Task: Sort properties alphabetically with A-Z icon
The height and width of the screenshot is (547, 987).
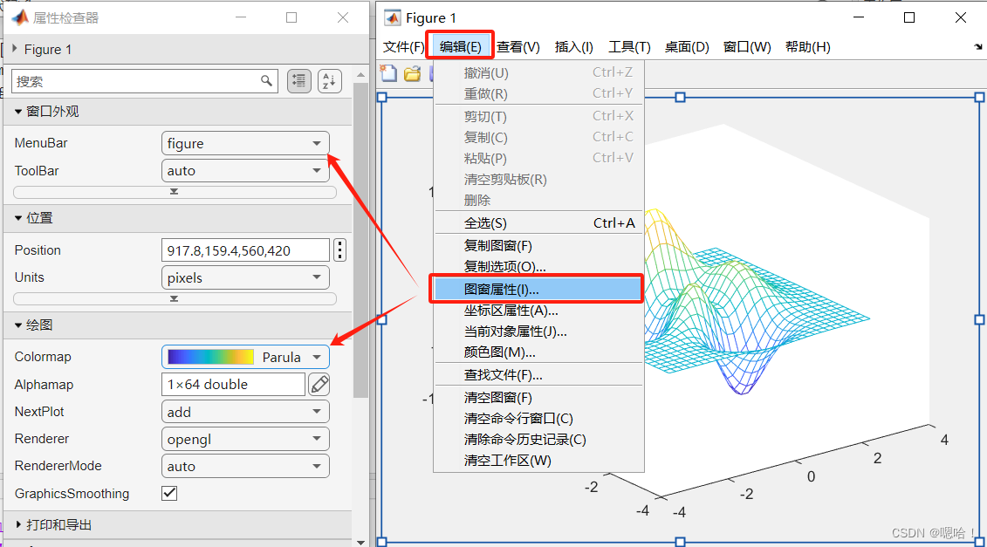Action: (329, 80)
